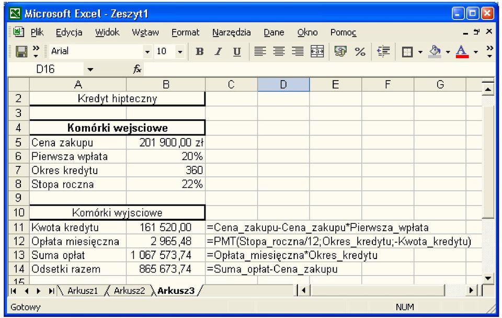Image resolution: width=502 pixels, height=318 pixels.
Task: Select Opłata miesięczna value 2 965,48
Action: 166,241
